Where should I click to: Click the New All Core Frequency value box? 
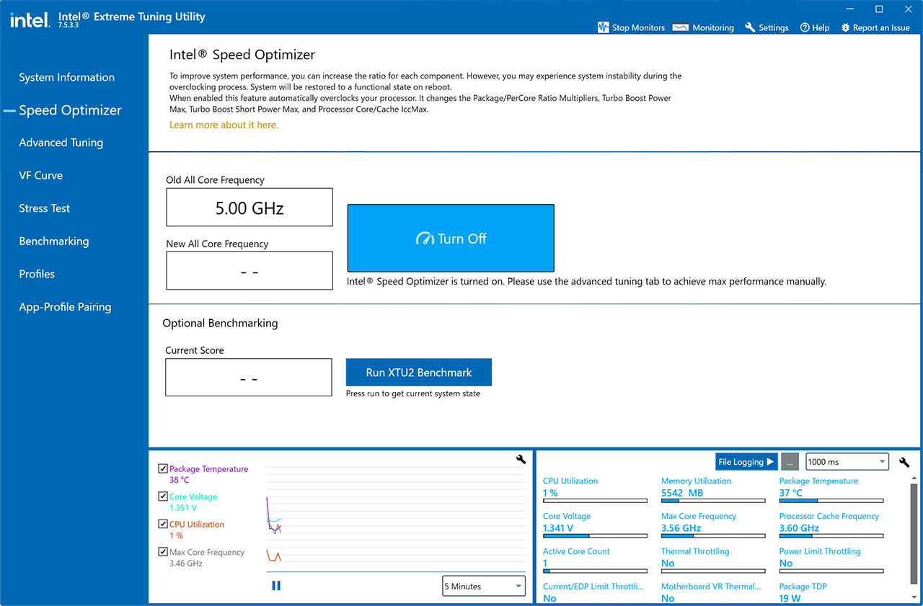(x=249, y=271)
